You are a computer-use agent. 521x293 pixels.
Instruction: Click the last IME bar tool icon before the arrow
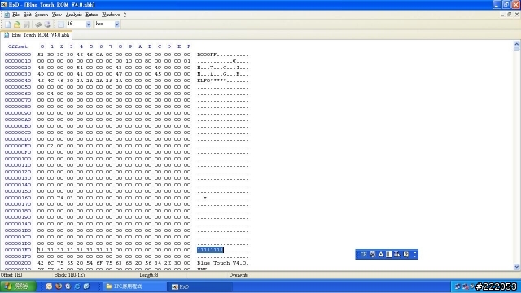pyautogui.click(x=406, y=255)
